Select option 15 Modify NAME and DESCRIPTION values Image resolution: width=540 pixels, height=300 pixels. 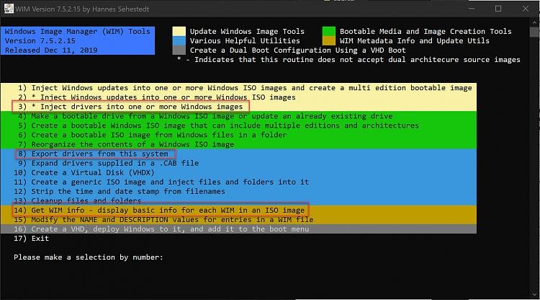click(163, 220)
